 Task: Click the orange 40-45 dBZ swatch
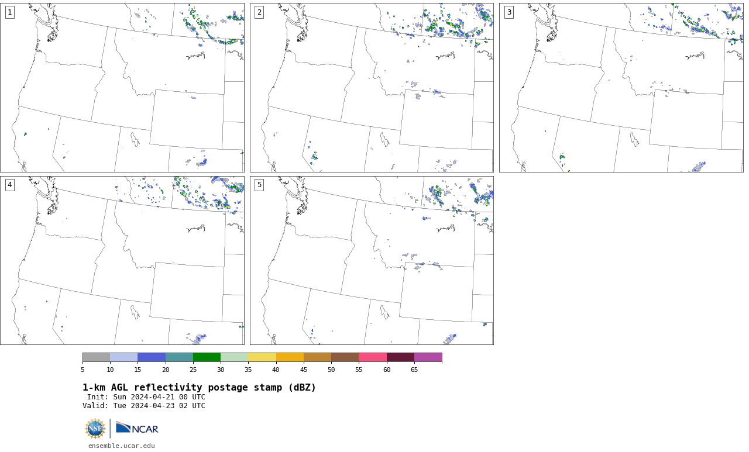(290, 357)
